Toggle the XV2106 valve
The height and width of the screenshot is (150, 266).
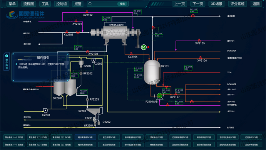tap(200, 58)
